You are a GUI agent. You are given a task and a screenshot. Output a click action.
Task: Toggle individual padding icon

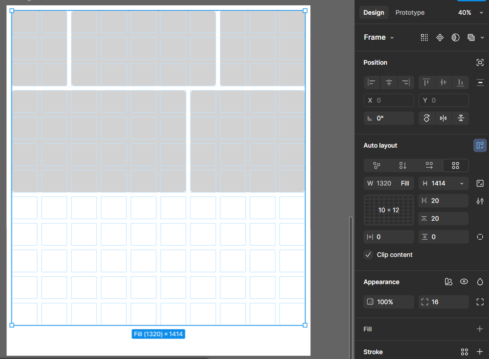[480, 237]
